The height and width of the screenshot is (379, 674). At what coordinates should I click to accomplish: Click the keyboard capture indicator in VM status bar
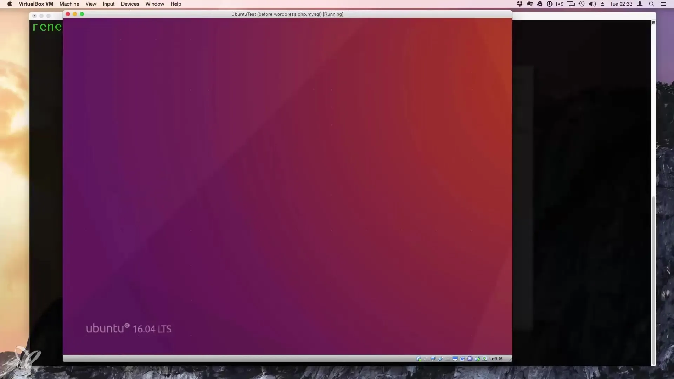(485, 359)
